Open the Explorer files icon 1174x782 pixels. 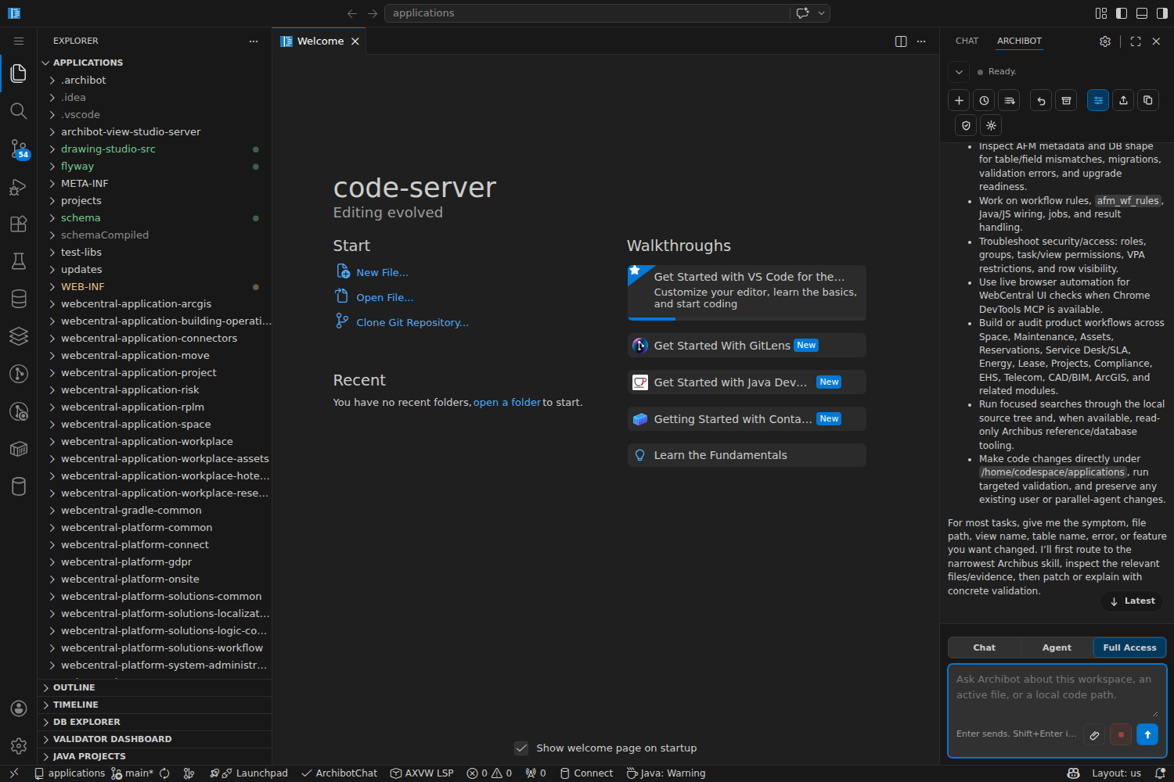click(x=19, y=74)
